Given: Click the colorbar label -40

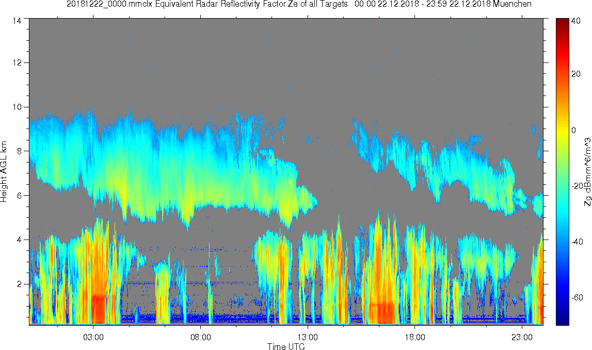Looking at the screenshot, I should point(578,242).
